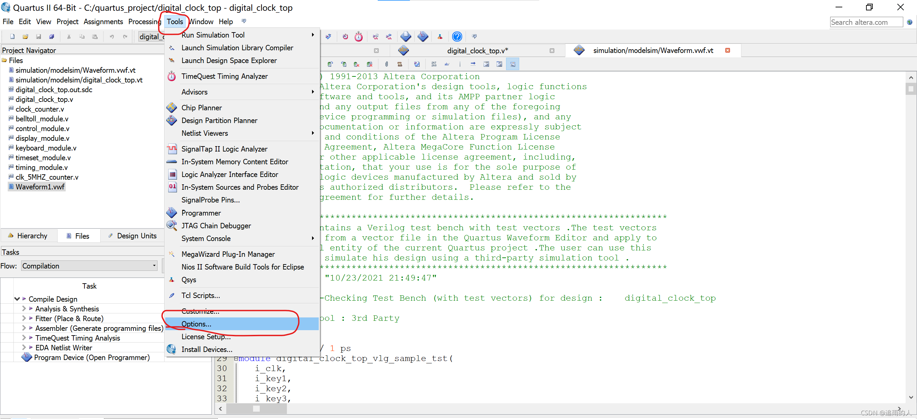Collapse the Compile Design task tree
This screenshot has height=419, width=917.
17,299
